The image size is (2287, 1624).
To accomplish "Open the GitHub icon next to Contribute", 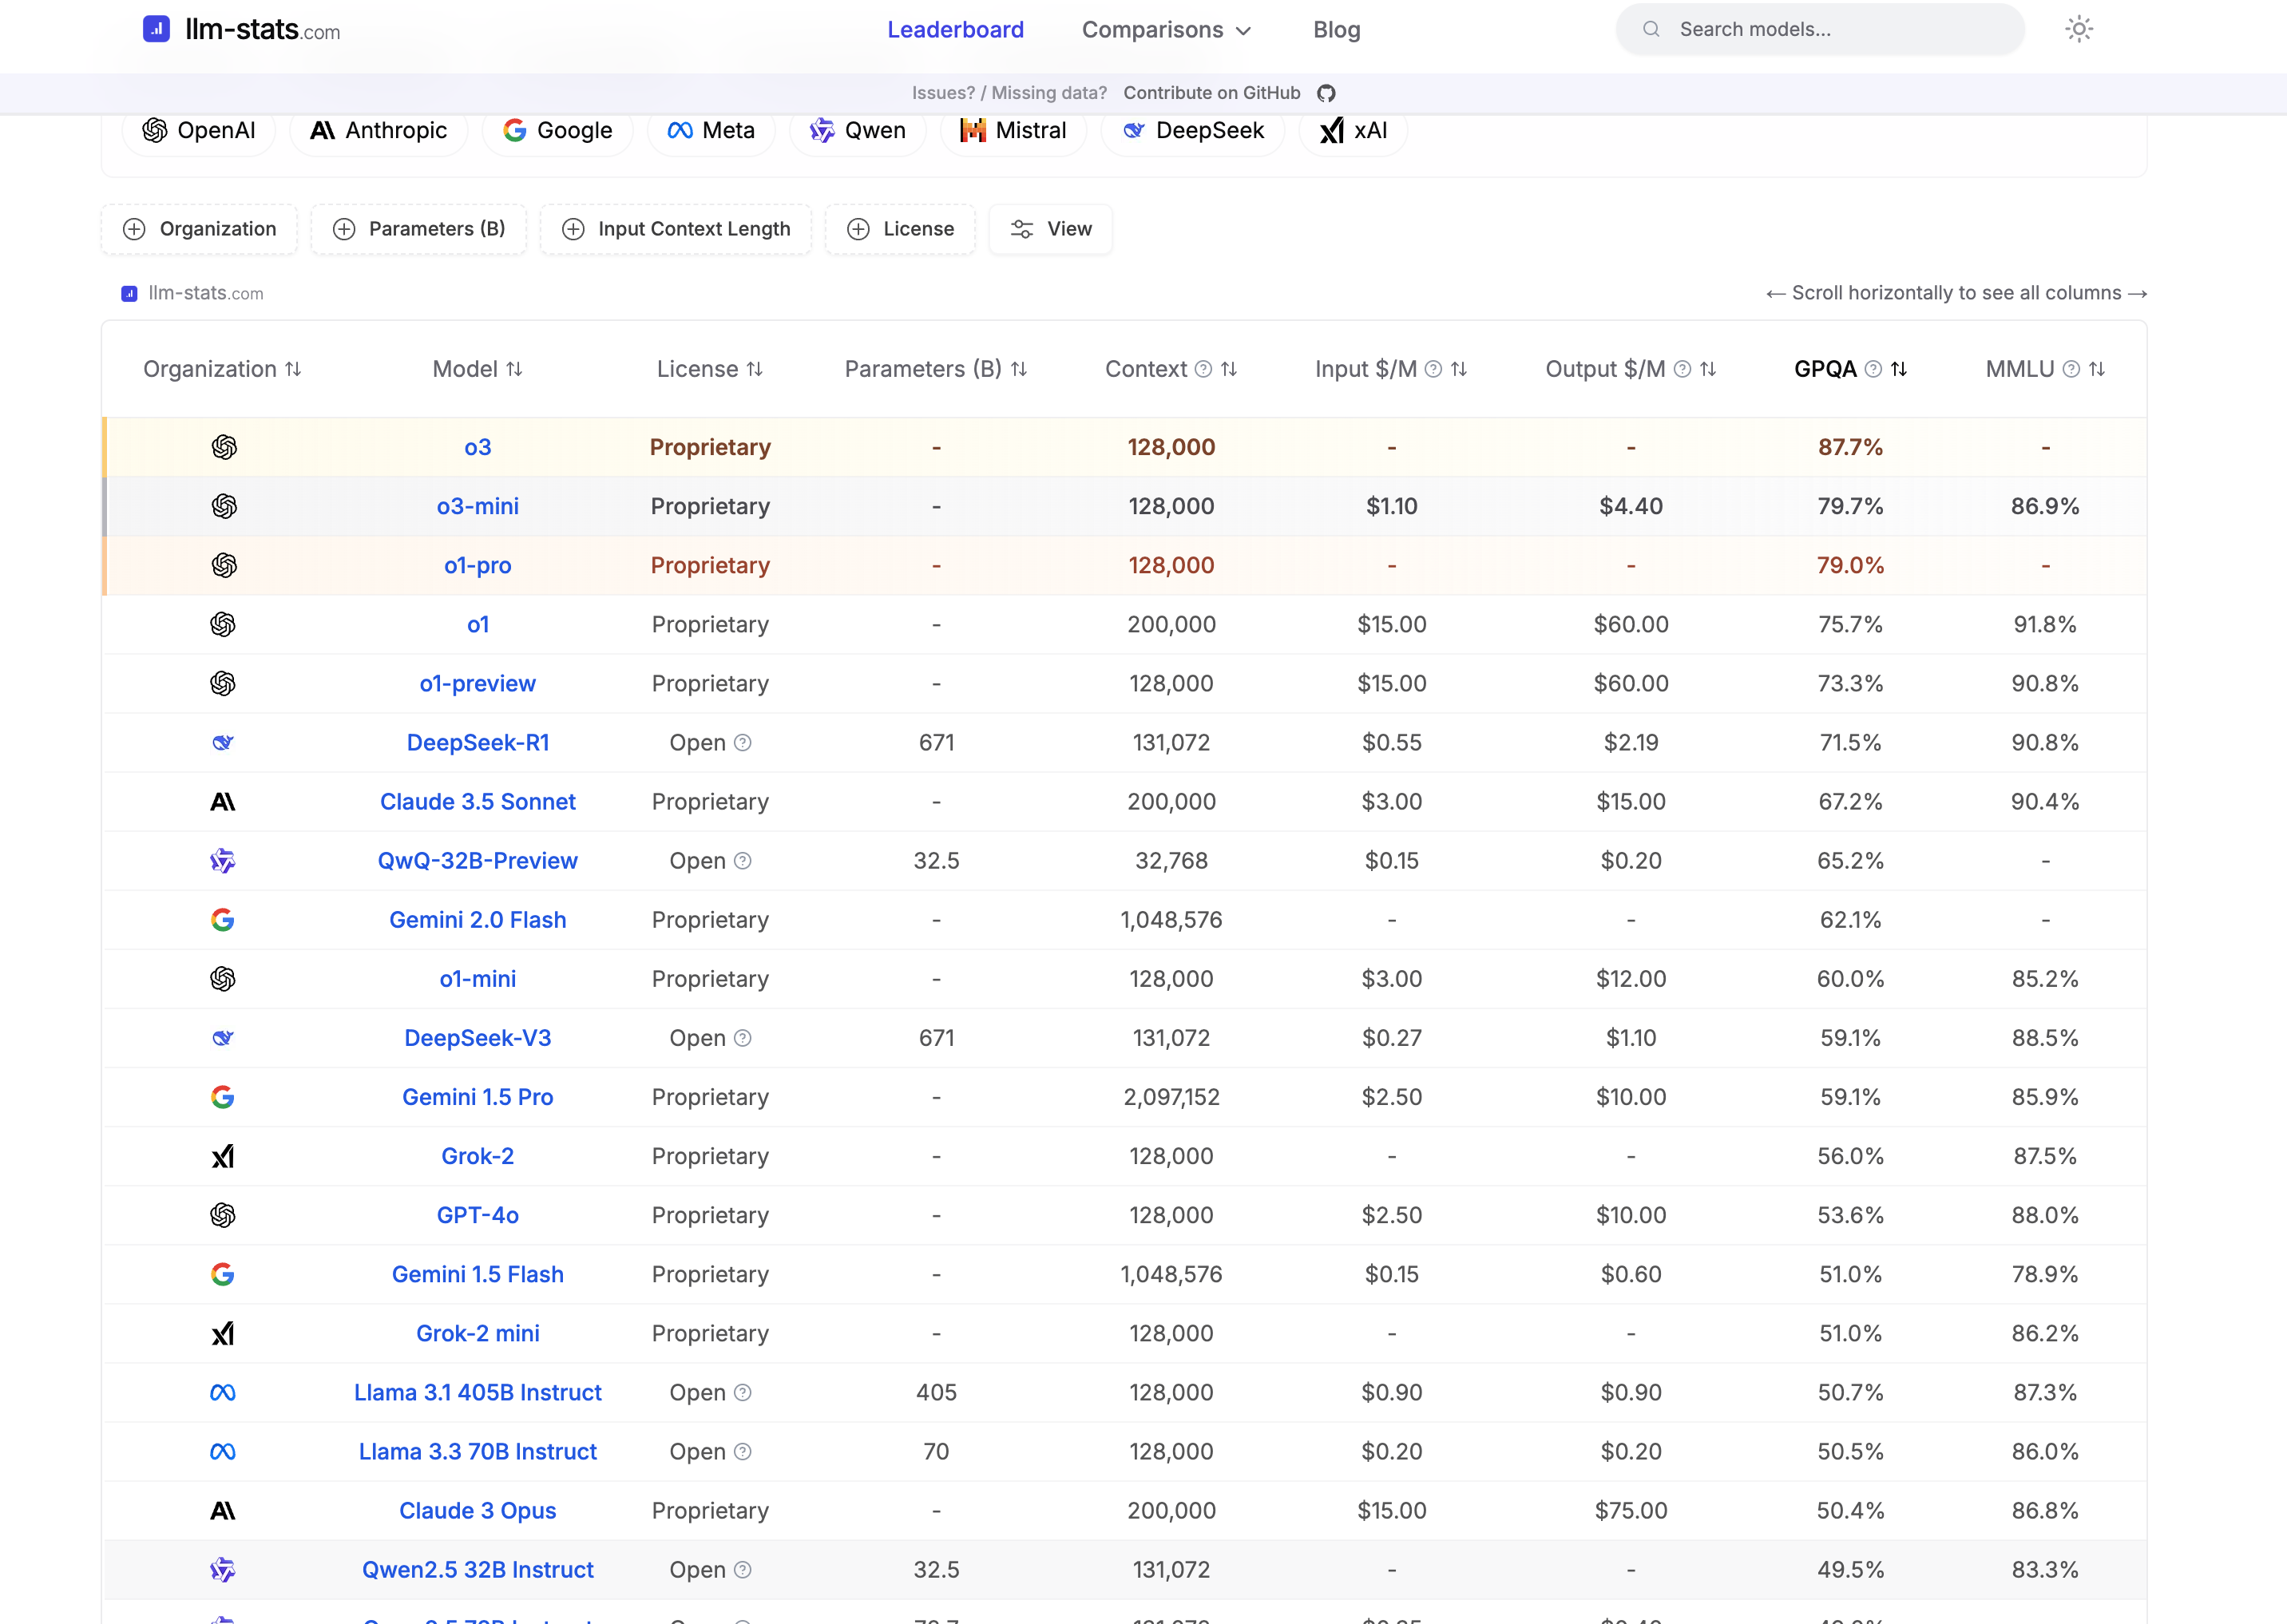I will [1326, 93].
